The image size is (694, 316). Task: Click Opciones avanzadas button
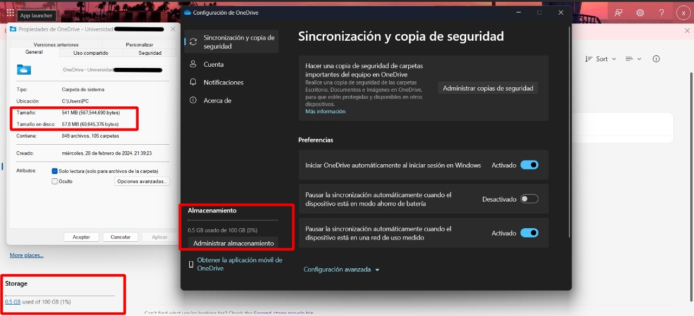(142, 182)
